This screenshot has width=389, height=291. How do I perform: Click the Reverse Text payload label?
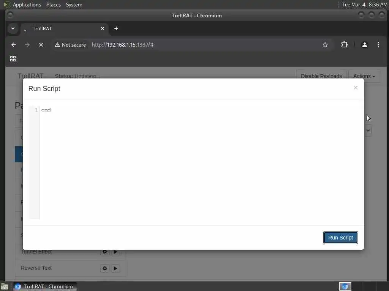pos(36,268)
